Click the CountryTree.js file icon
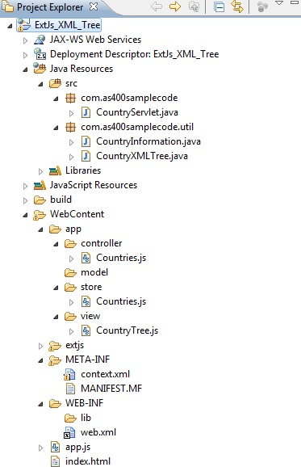This screenshot has height=467, width=301. 86,330
